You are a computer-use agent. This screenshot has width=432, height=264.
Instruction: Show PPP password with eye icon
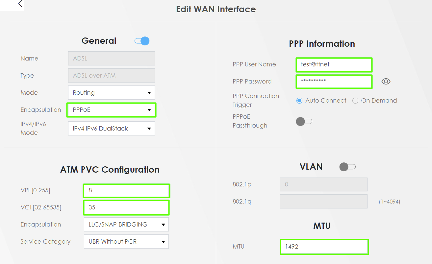(x=386, y=82)
